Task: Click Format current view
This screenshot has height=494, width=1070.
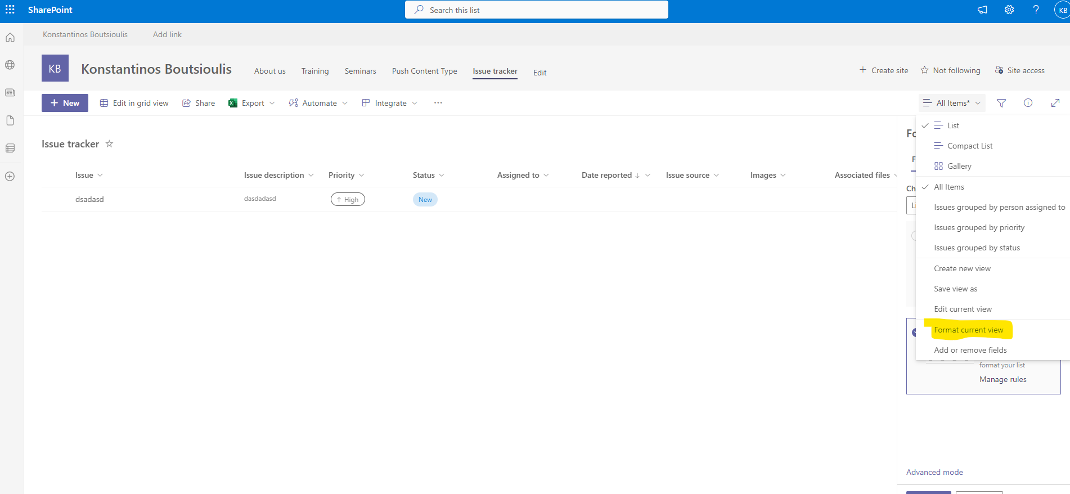Action: tap(993, 330)
